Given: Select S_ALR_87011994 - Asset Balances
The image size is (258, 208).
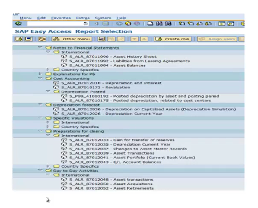Looking at the screenshot, I should (x=107, y=66).
